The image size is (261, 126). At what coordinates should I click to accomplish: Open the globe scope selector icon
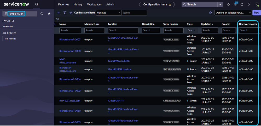point(229,4)
